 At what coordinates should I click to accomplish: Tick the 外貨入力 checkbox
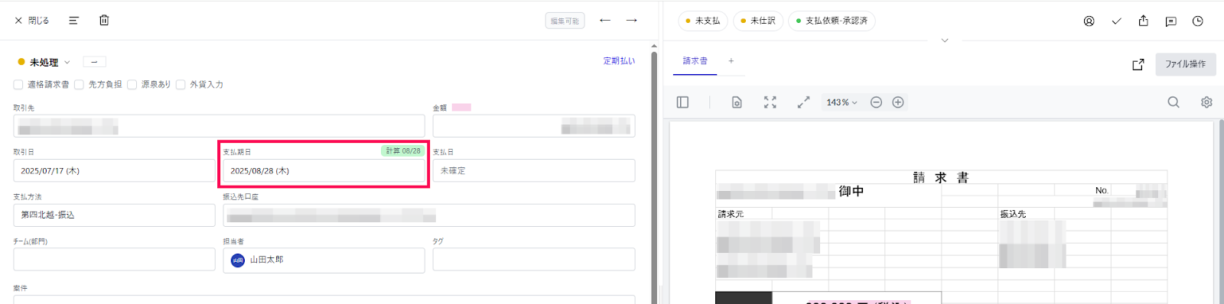(181, 85)
